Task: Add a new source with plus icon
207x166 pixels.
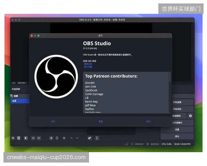Action: 51,138
